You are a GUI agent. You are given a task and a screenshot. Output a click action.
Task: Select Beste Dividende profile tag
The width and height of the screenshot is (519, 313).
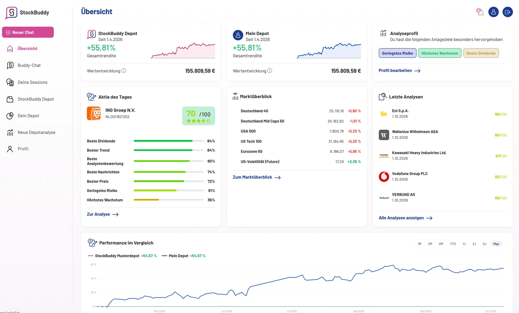coord(481,53)
